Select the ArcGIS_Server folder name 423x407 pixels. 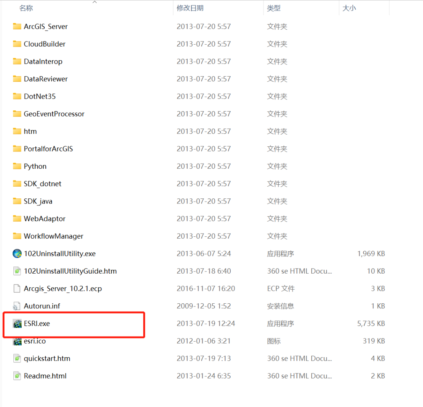46,26
